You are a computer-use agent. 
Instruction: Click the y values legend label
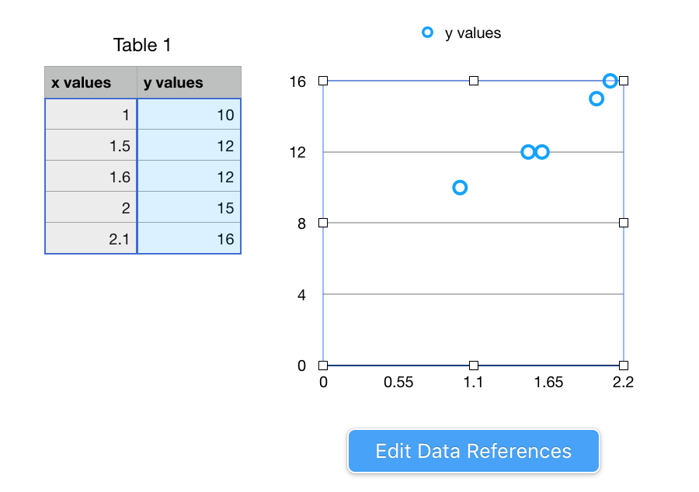tap(472, 33)
